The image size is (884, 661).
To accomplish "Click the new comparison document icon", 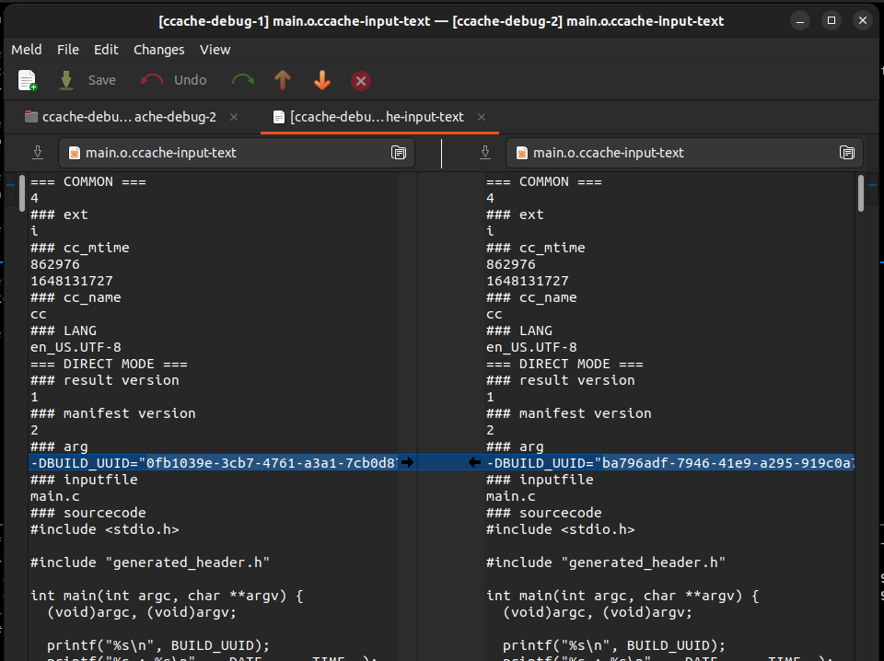I will coord(28,81).
